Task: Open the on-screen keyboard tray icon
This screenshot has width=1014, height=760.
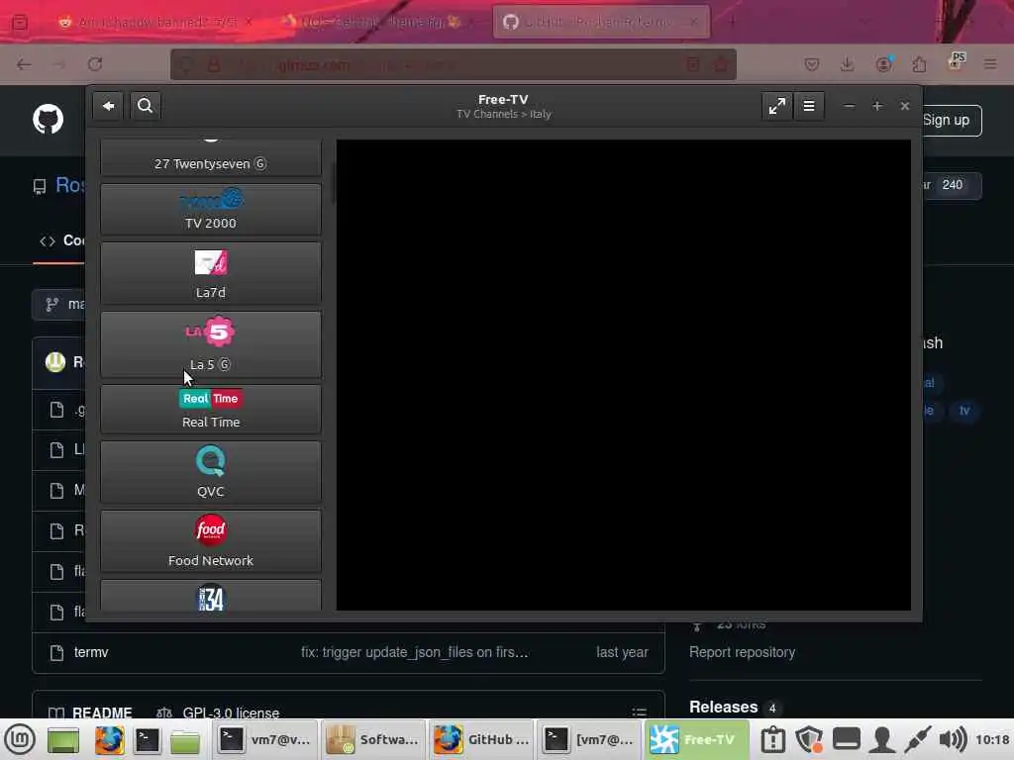Action: click(846, 740)
